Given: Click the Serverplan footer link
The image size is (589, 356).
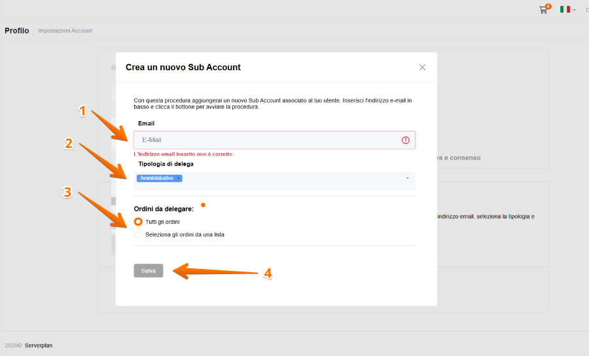Looking at the screenshot, I should tap(39, 345).
